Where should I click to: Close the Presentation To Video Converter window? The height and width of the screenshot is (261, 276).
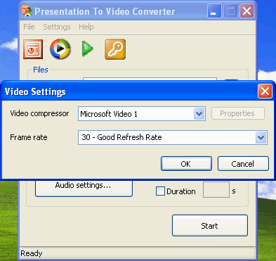pos(247,11)
